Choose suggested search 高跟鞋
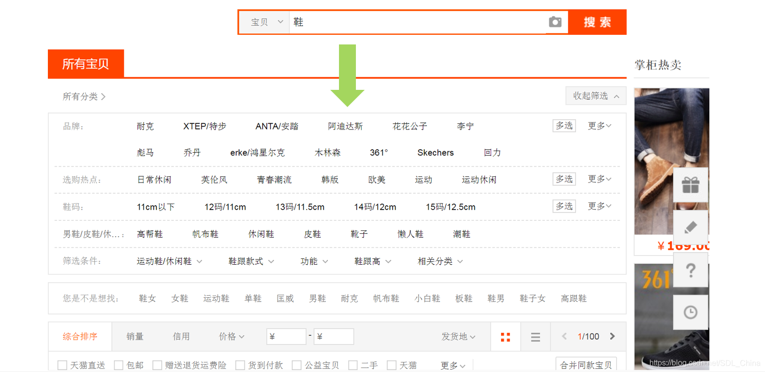The height and width of the screenshot is (372, 765). 574,299
